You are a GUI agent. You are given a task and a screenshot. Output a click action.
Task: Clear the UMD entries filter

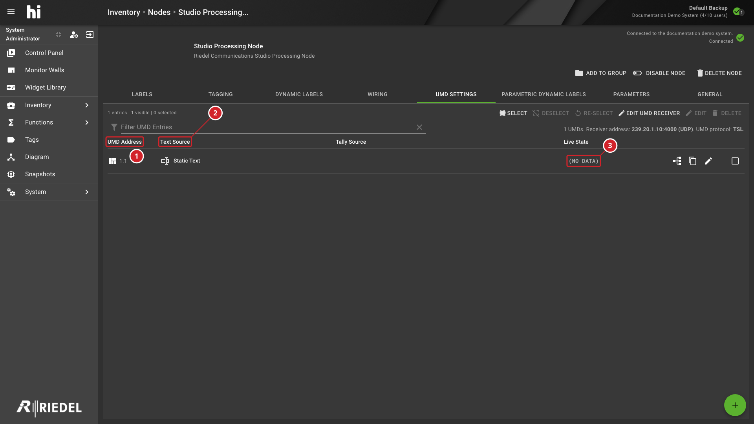point(419,127)
